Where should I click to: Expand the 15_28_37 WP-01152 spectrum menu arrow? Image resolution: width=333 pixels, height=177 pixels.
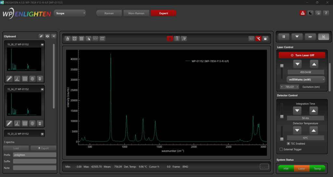point(42,45)
